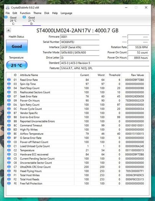The image size is (155, 201).
Task: Click status orb for UltraDMA CRC Error Count
Action: (9, 167)
